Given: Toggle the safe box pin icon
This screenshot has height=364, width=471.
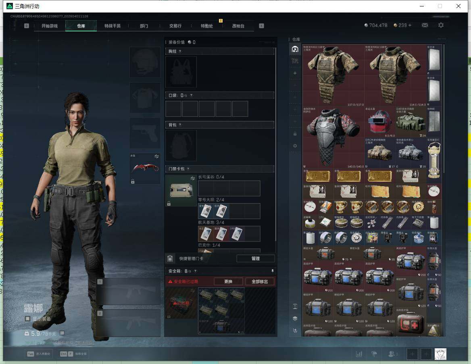Looking at the screenshot, I should (273, 271).
